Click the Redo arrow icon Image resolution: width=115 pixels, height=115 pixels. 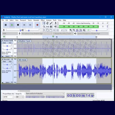[x=66, y=30]
